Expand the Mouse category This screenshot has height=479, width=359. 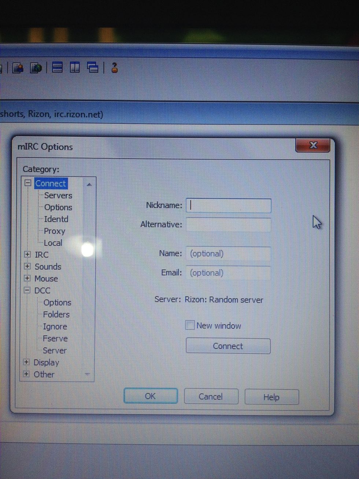[x=27, y=279]
